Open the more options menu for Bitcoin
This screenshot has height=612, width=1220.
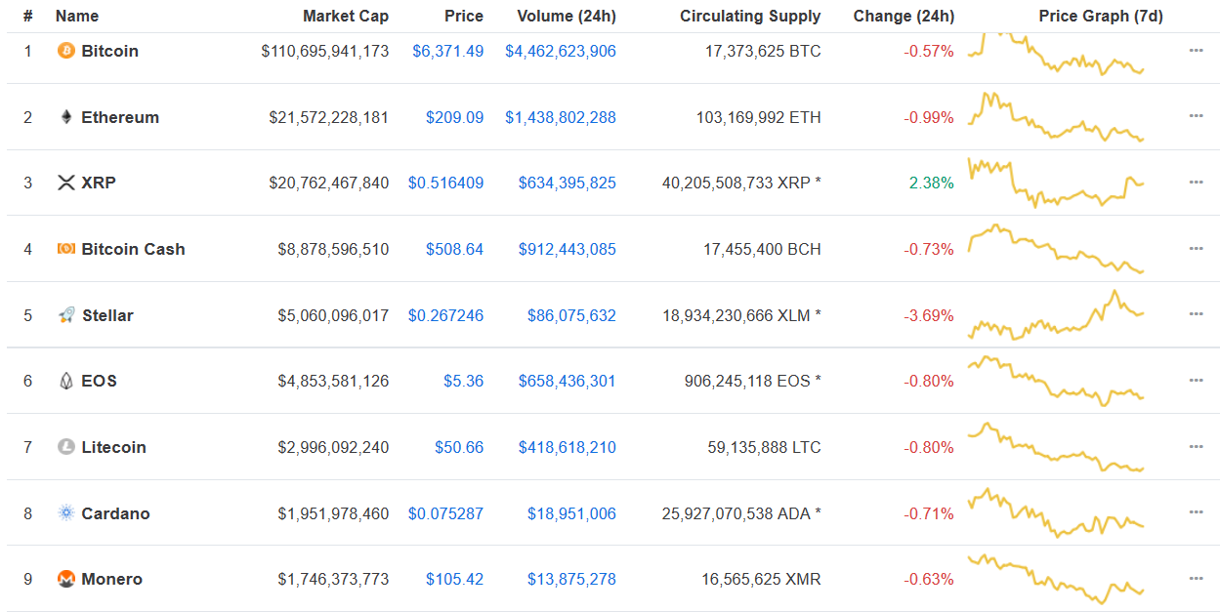click(1196, 51)
